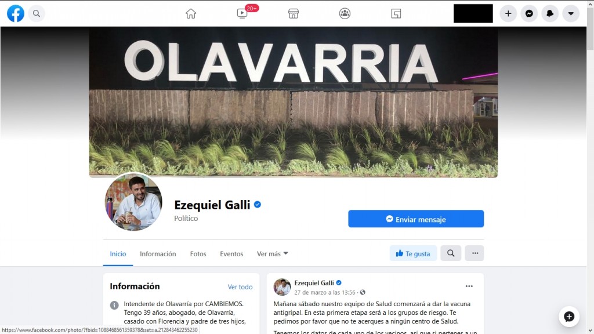Open the Gaming icon in top bar
594x334 pixels.
396,14
